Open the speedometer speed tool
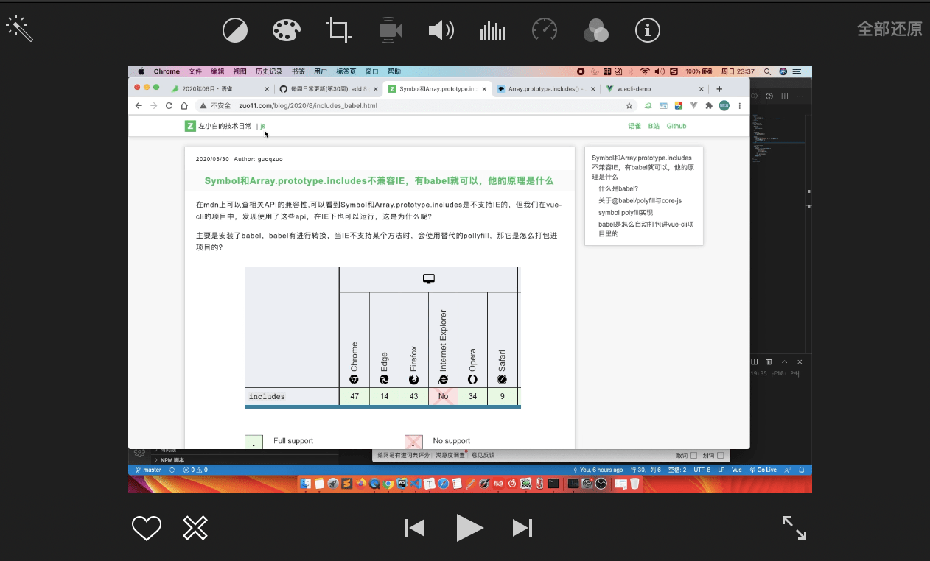930x561 pixels. (x=544, y=30)
